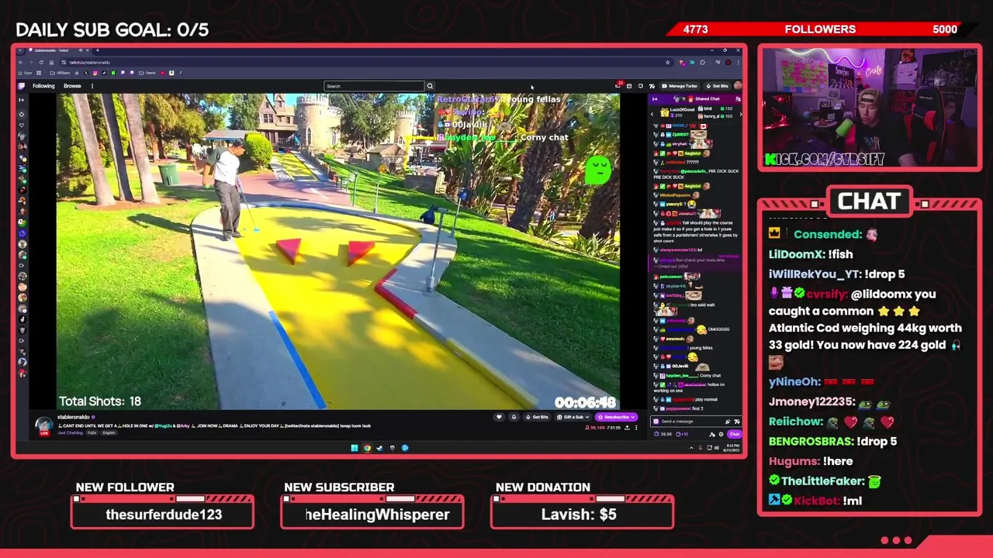Open the Instagram bookmark icon
Screen dimensions: 993x558
pyautogui.click(x=95, y=73)
